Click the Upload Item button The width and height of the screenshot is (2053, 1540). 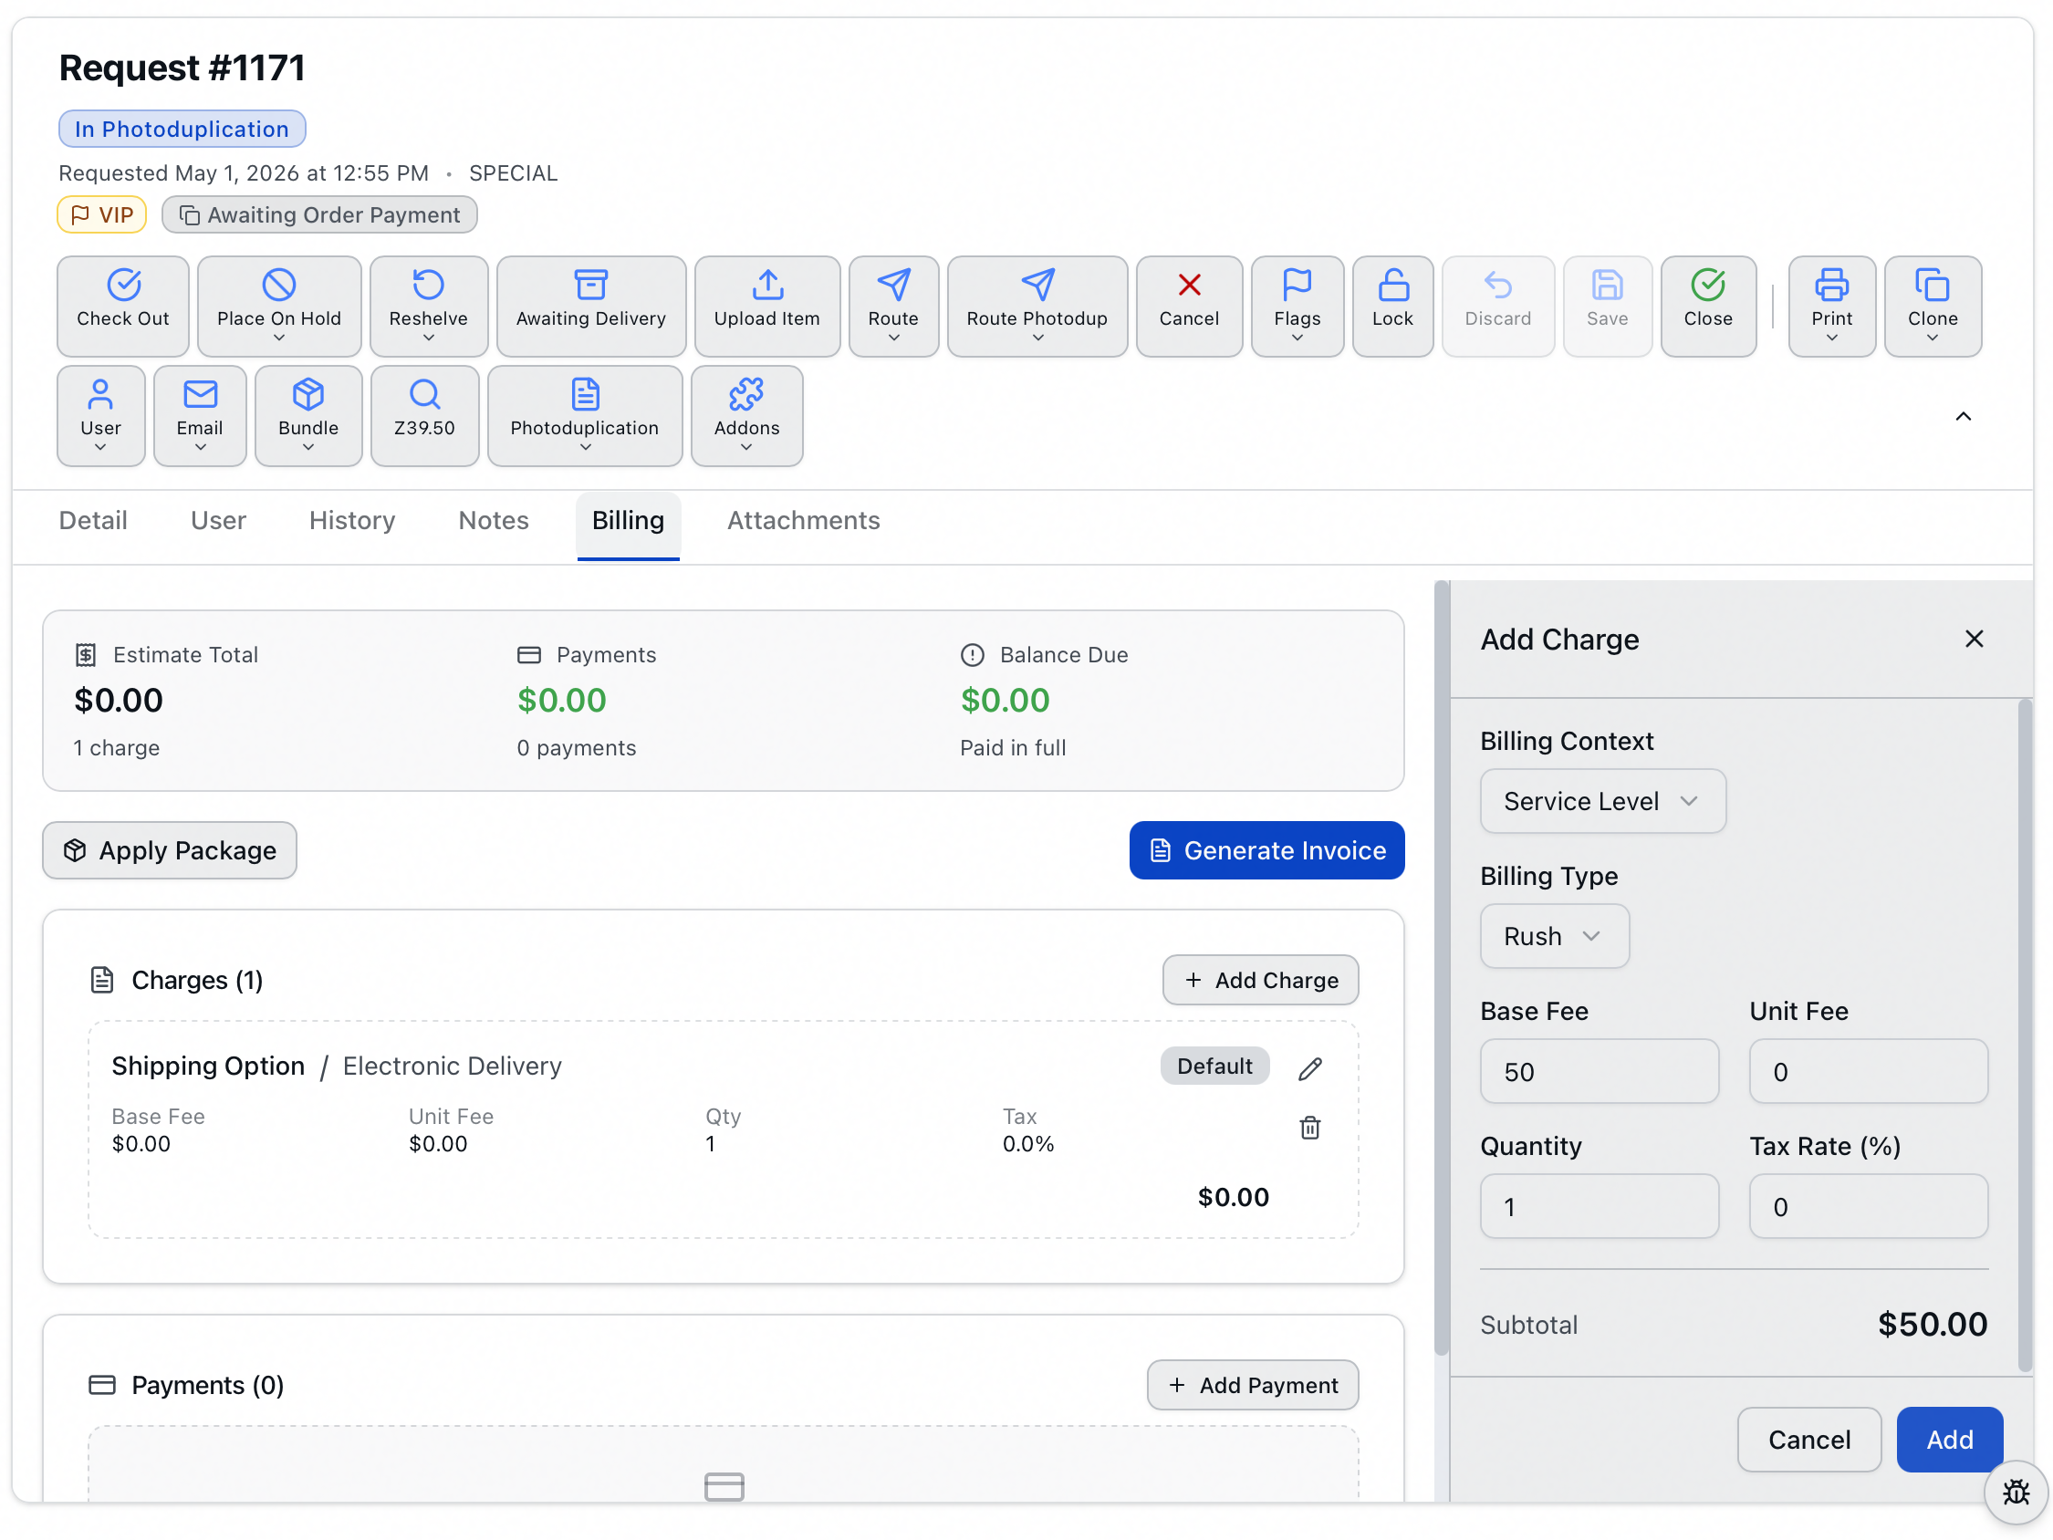click(x=766, y=306)
